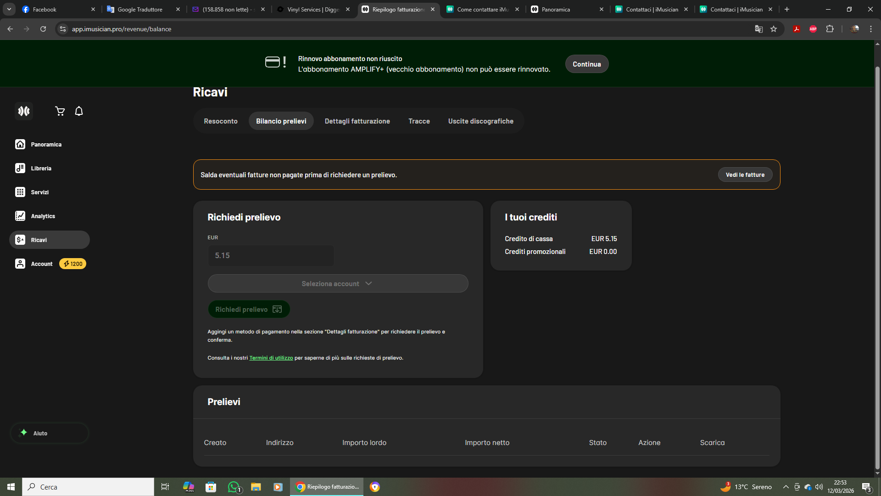Click Continua in the renewal banner
The height and width of the screenshot is (496, 881).
586,64
